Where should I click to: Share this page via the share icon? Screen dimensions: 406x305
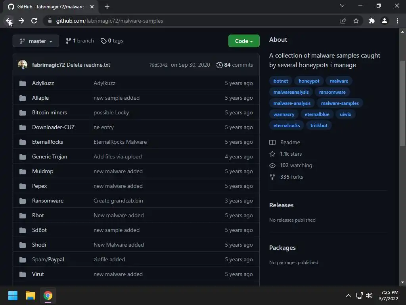[x=343, y=21]
